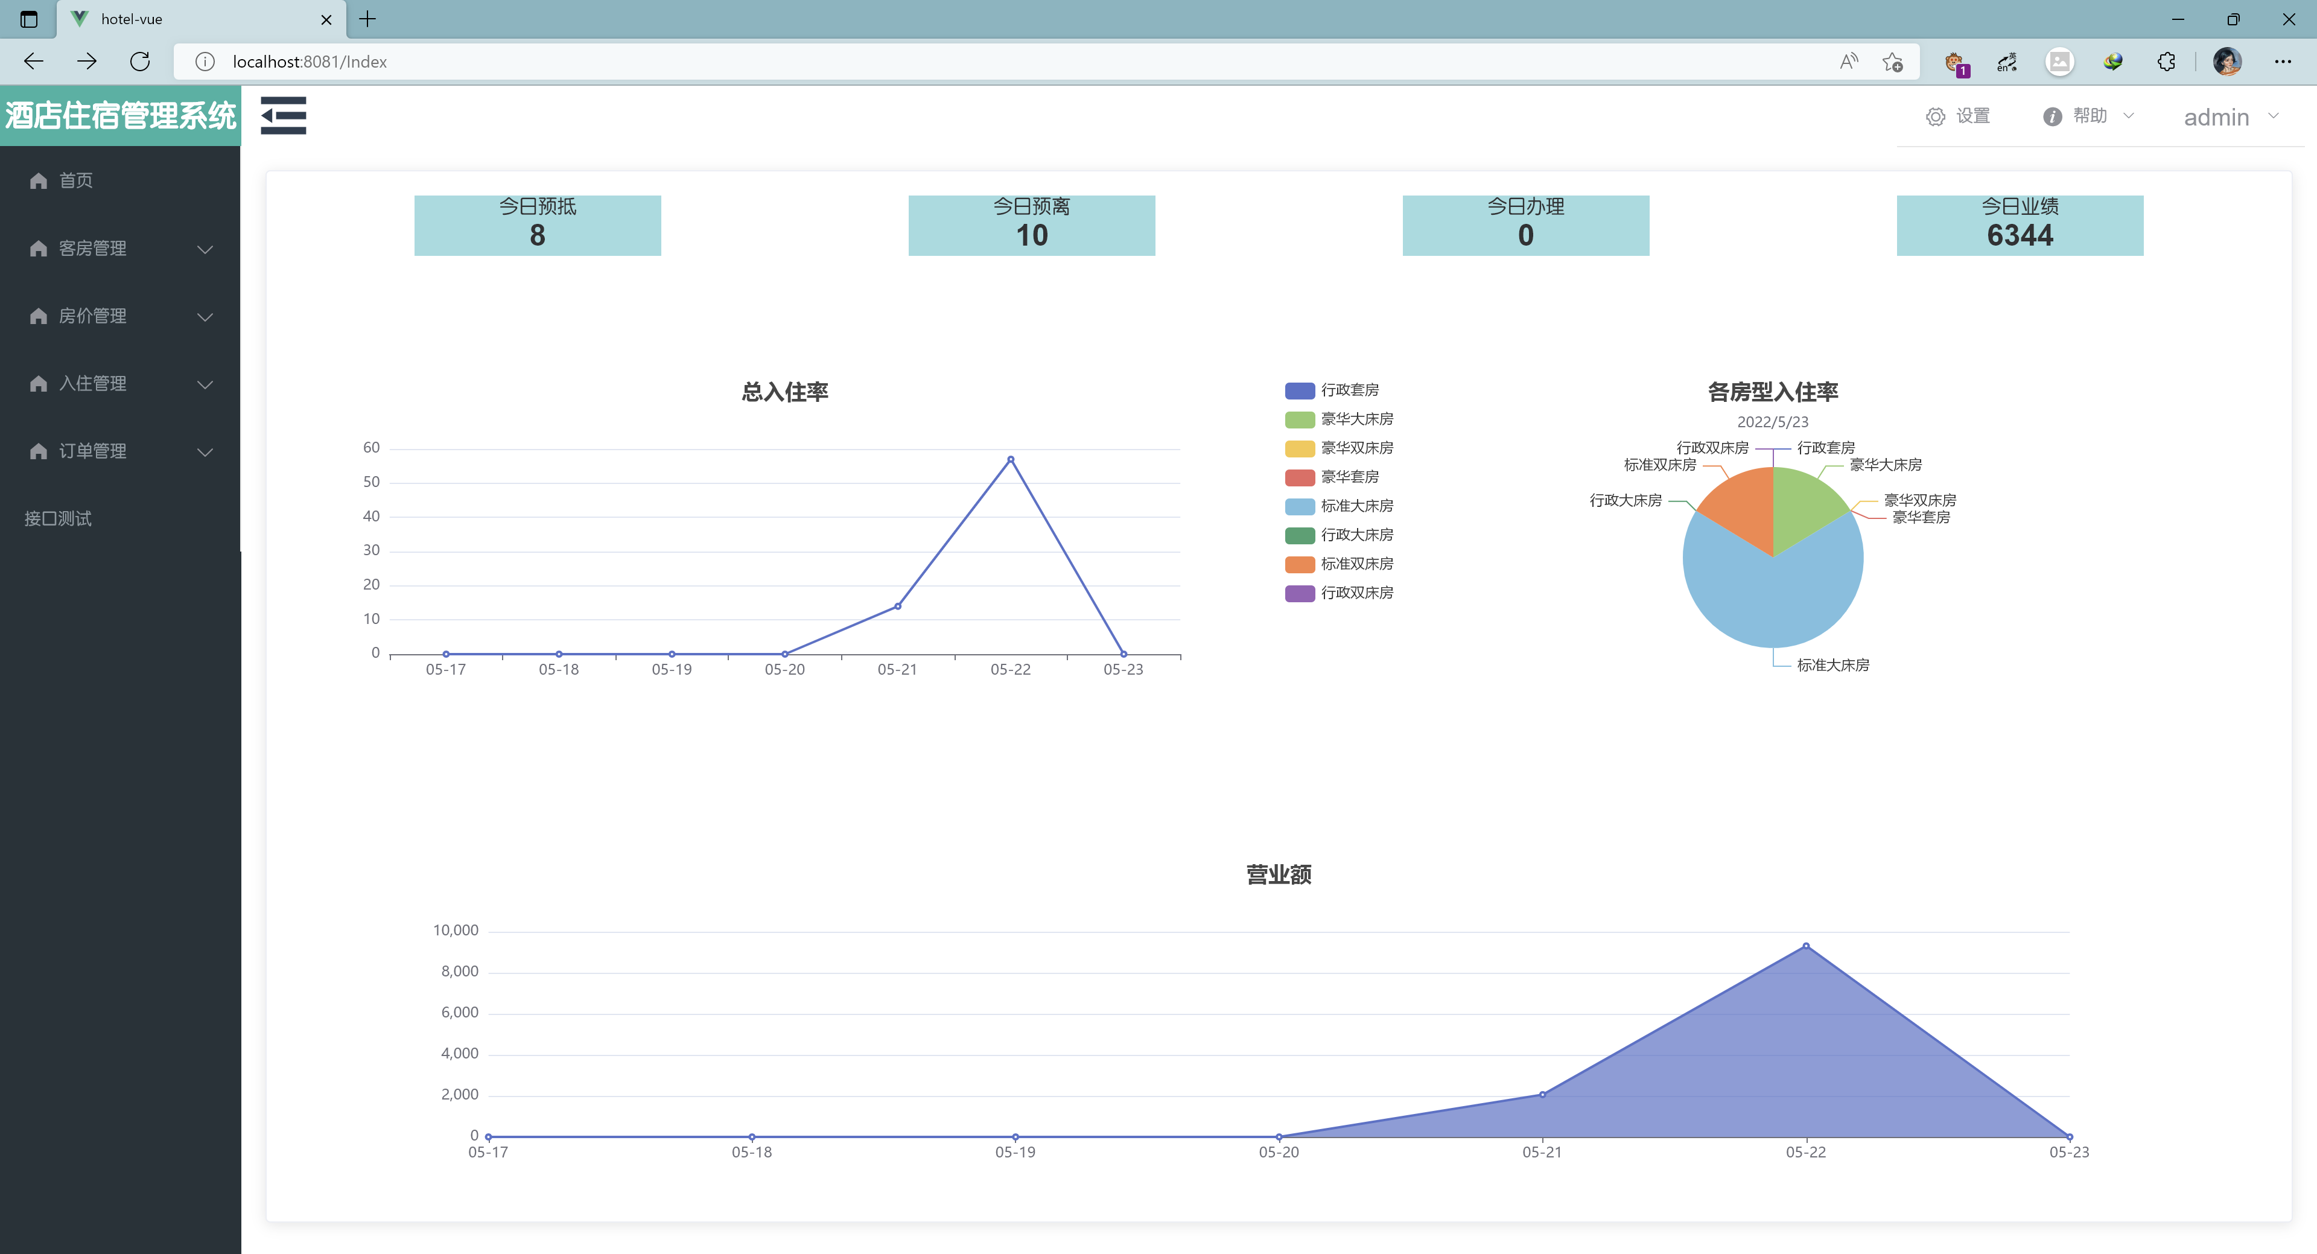Click the gear icon for 设置
The image size is (2317, 1254).
pyautogui.click(x=1934, y=117)
